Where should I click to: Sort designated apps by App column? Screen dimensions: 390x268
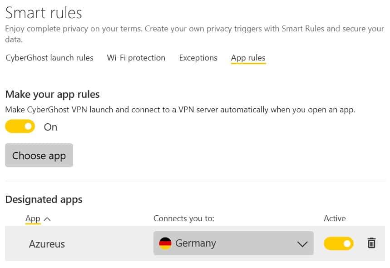coord(33,219)
